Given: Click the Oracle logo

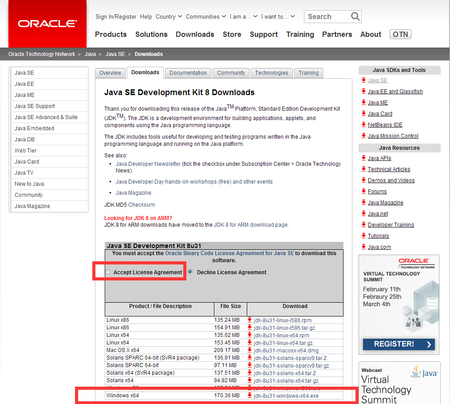Looking at the screenshot, I should tap(47, 23).
